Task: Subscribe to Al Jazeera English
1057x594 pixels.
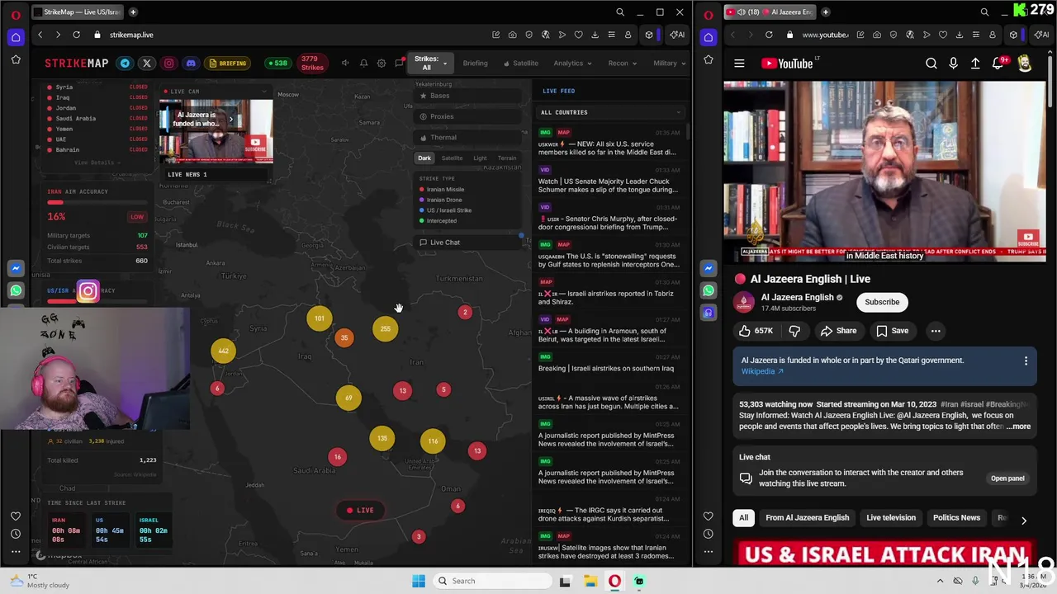Action: tap(882, 302)
